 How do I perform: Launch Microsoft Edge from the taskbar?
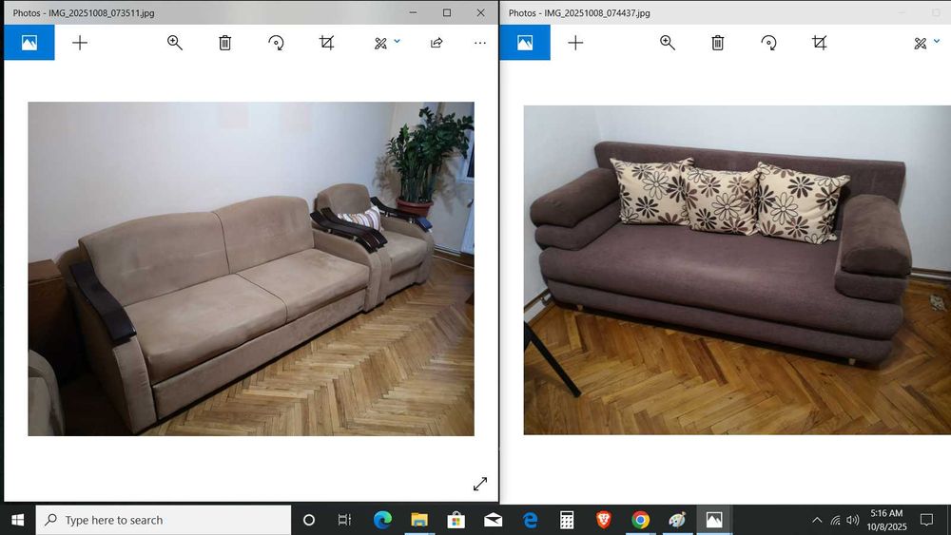coord(382,520)
